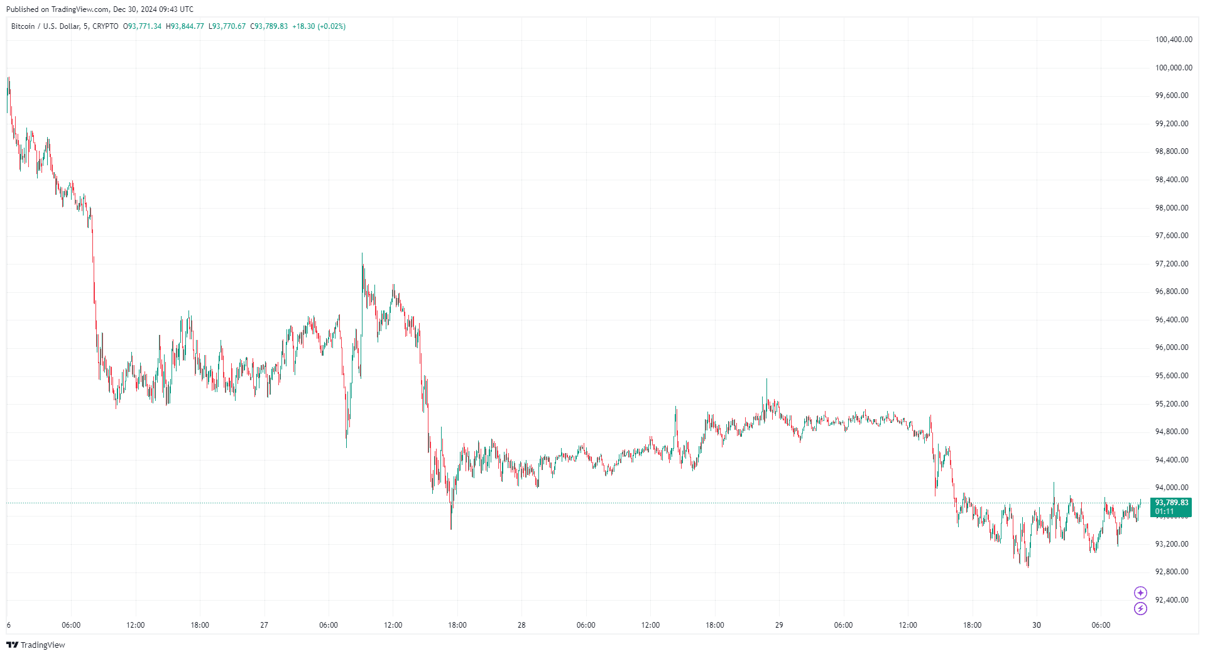
Task: Click the 94,800.00 price axis label
Action: click(x=1172, y=432)
